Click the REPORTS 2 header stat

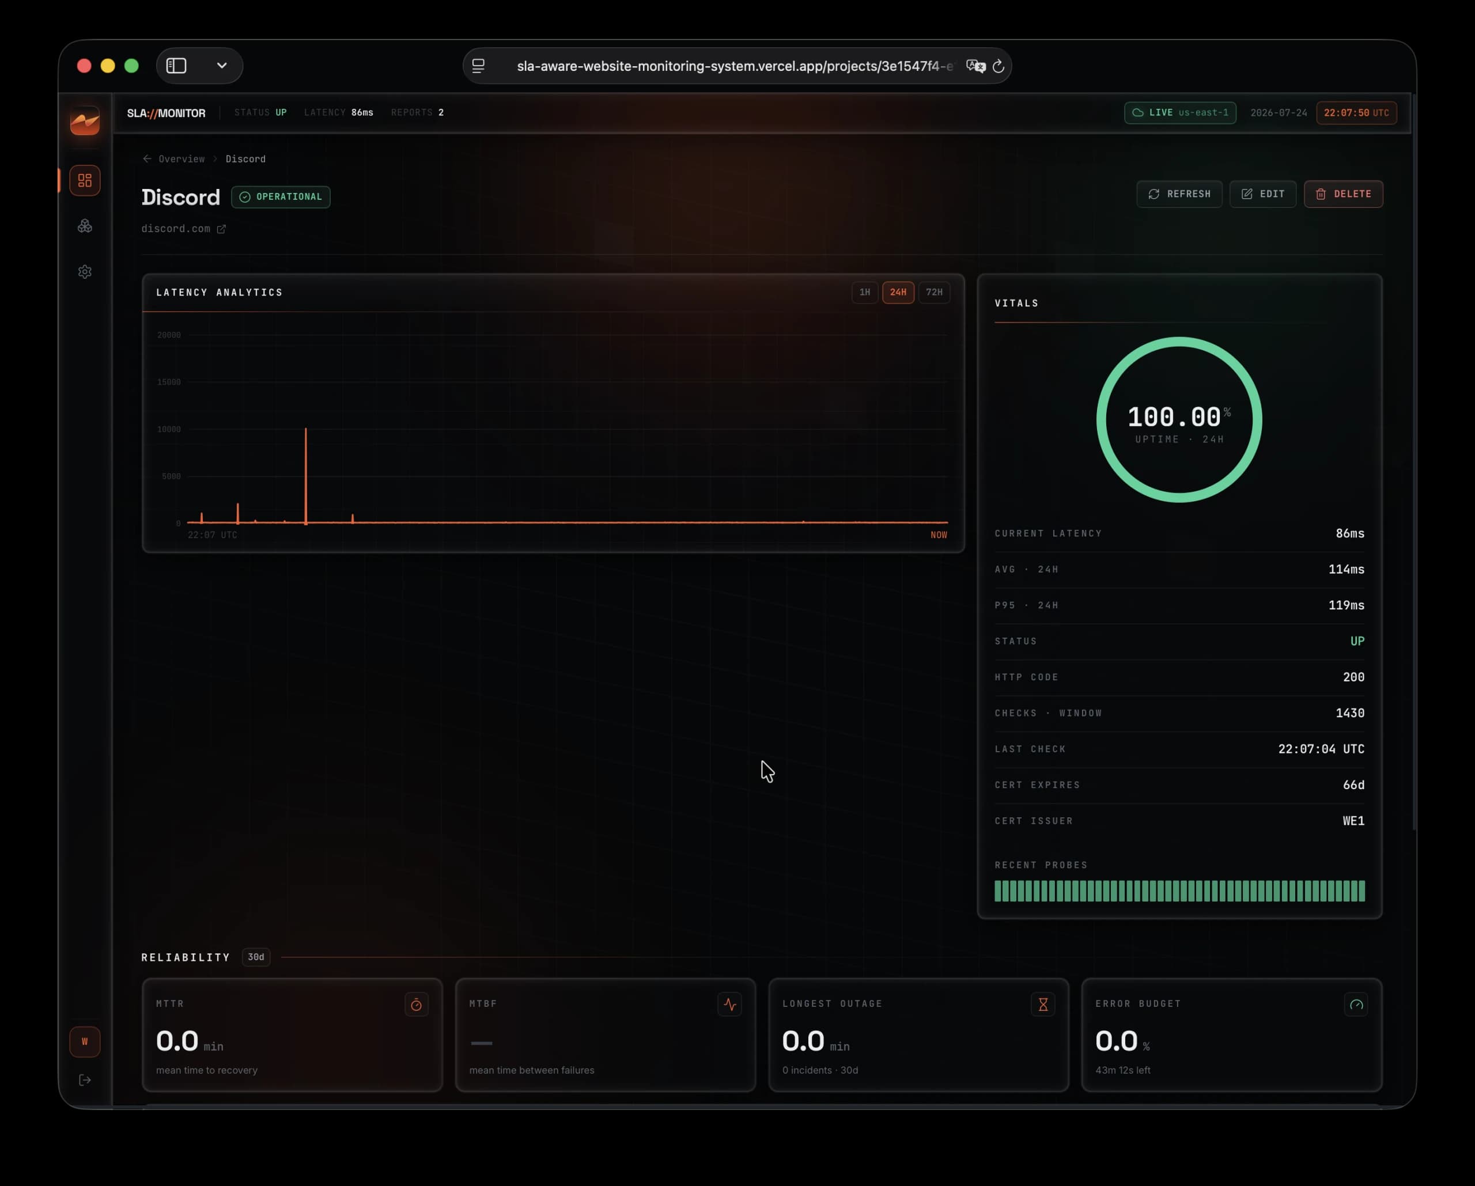point(417,112)
